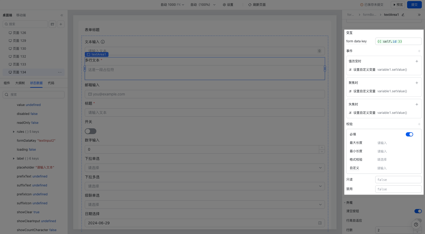The image size is (425, 234).
Task: Click the form data key expression field
Action: pos(398,41)
